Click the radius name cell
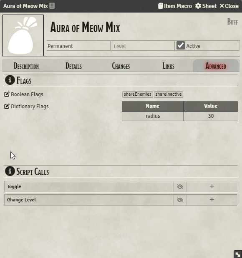 [x=153, y=116]
